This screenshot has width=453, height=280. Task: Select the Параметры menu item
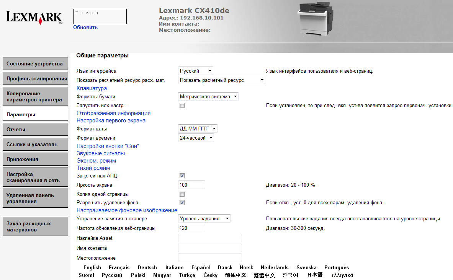tap(35, 115)
